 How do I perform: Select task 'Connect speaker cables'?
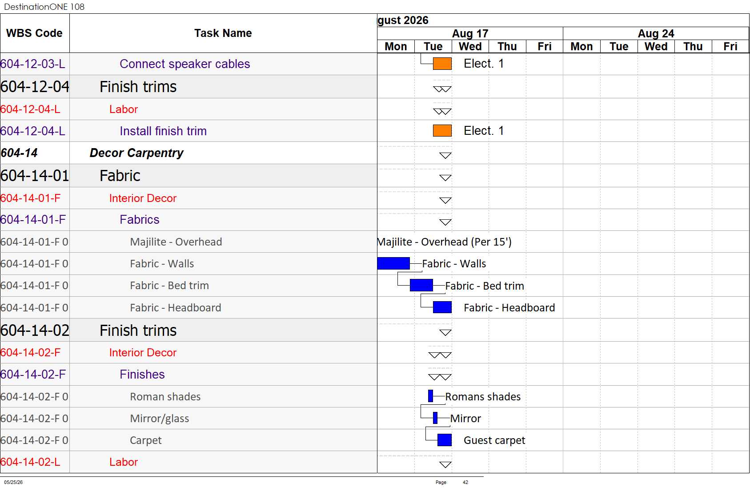(x=185, y=64)
